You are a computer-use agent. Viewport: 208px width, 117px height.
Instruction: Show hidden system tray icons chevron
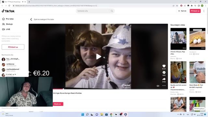coord(178,114)
